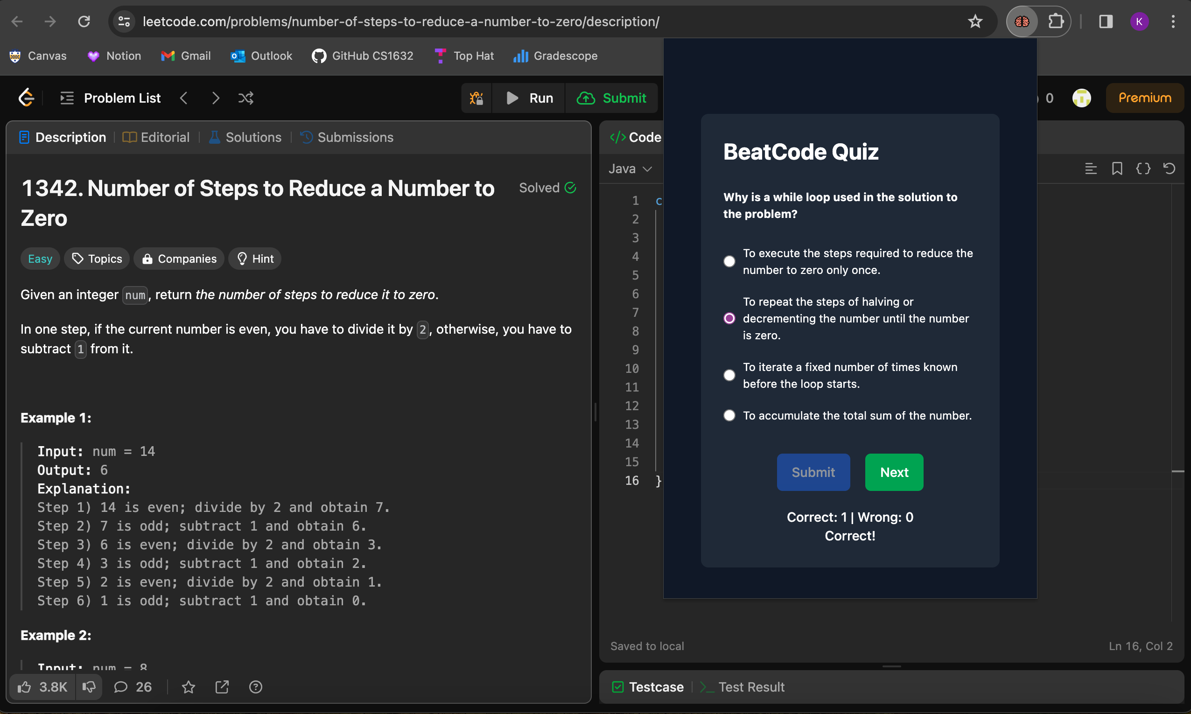This screenshot has height=714, width=1191.
Task: Pick a random problem with the shuffle icon
Action: tap(246, 98)
